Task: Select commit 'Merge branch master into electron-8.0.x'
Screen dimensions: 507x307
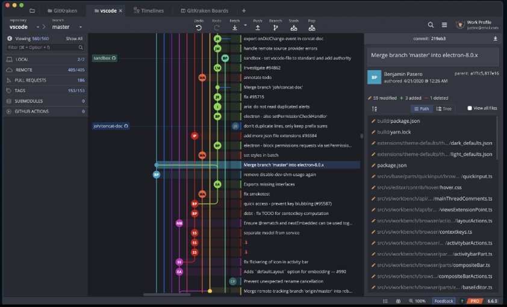Action: (x=284, y=165)
